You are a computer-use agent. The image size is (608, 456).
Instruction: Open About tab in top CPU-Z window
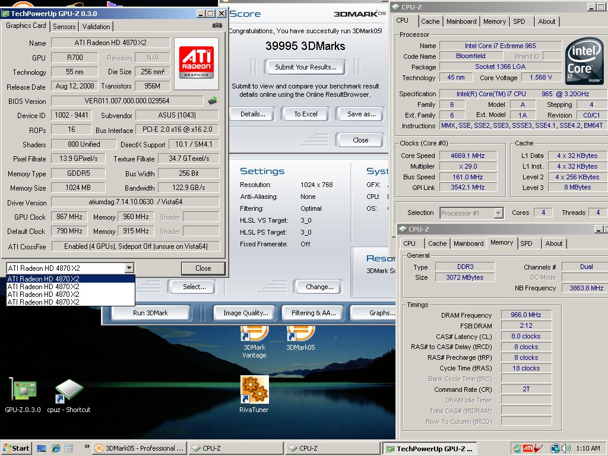click(547, 21)
